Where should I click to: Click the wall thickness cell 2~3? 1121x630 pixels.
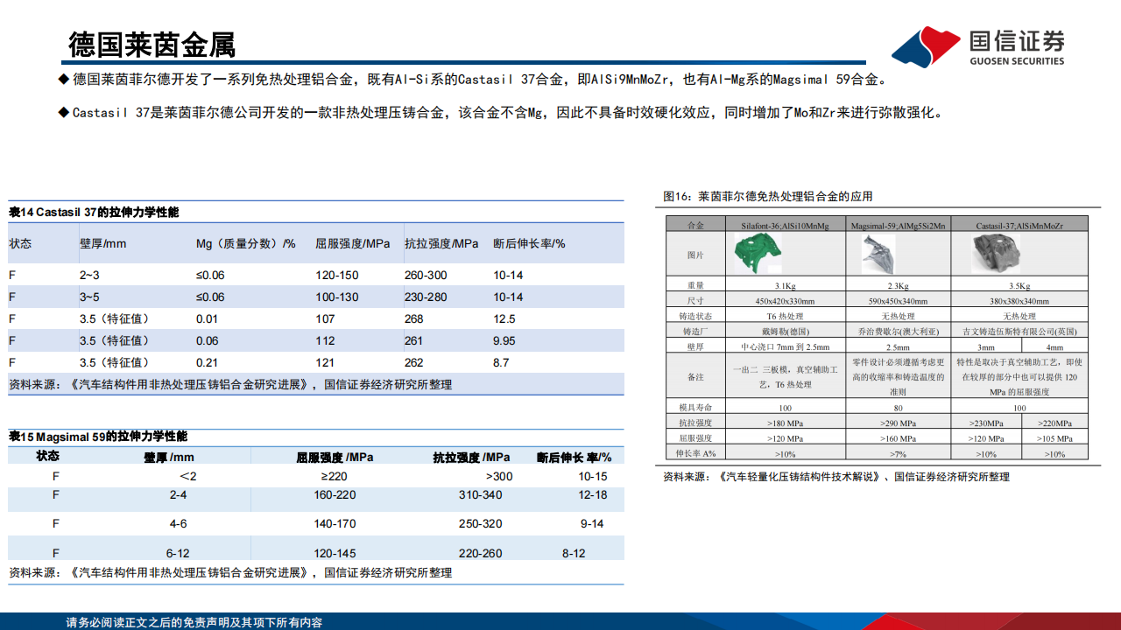tap(89, 275)
